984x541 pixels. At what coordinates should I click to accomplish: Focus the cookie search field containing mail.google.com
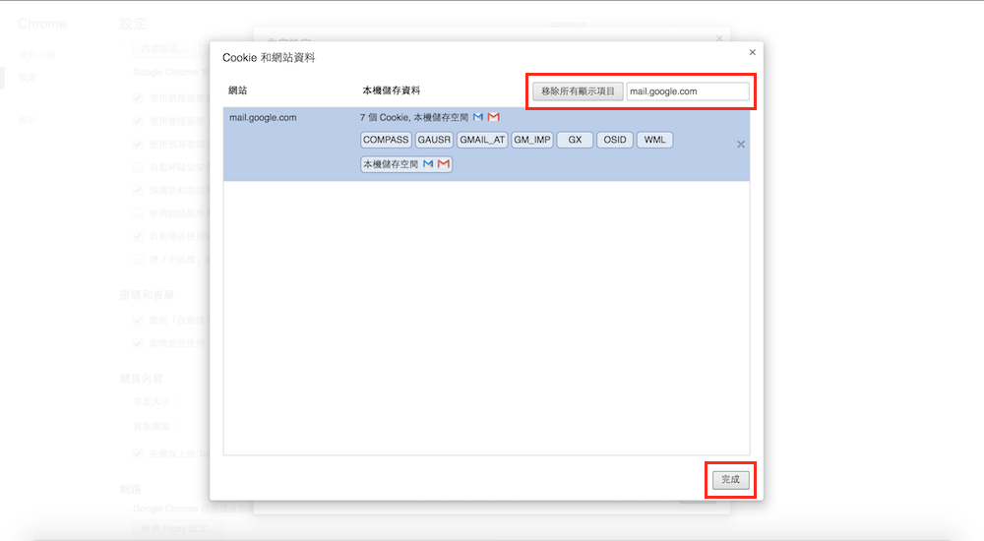688,91
